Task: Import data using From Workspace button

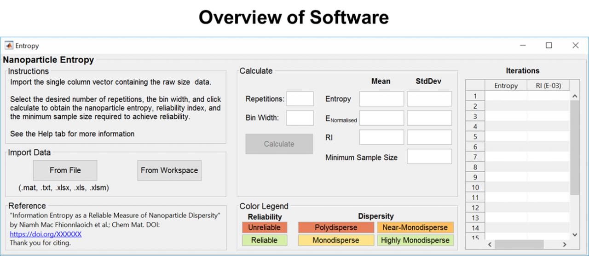Action: 169,170
